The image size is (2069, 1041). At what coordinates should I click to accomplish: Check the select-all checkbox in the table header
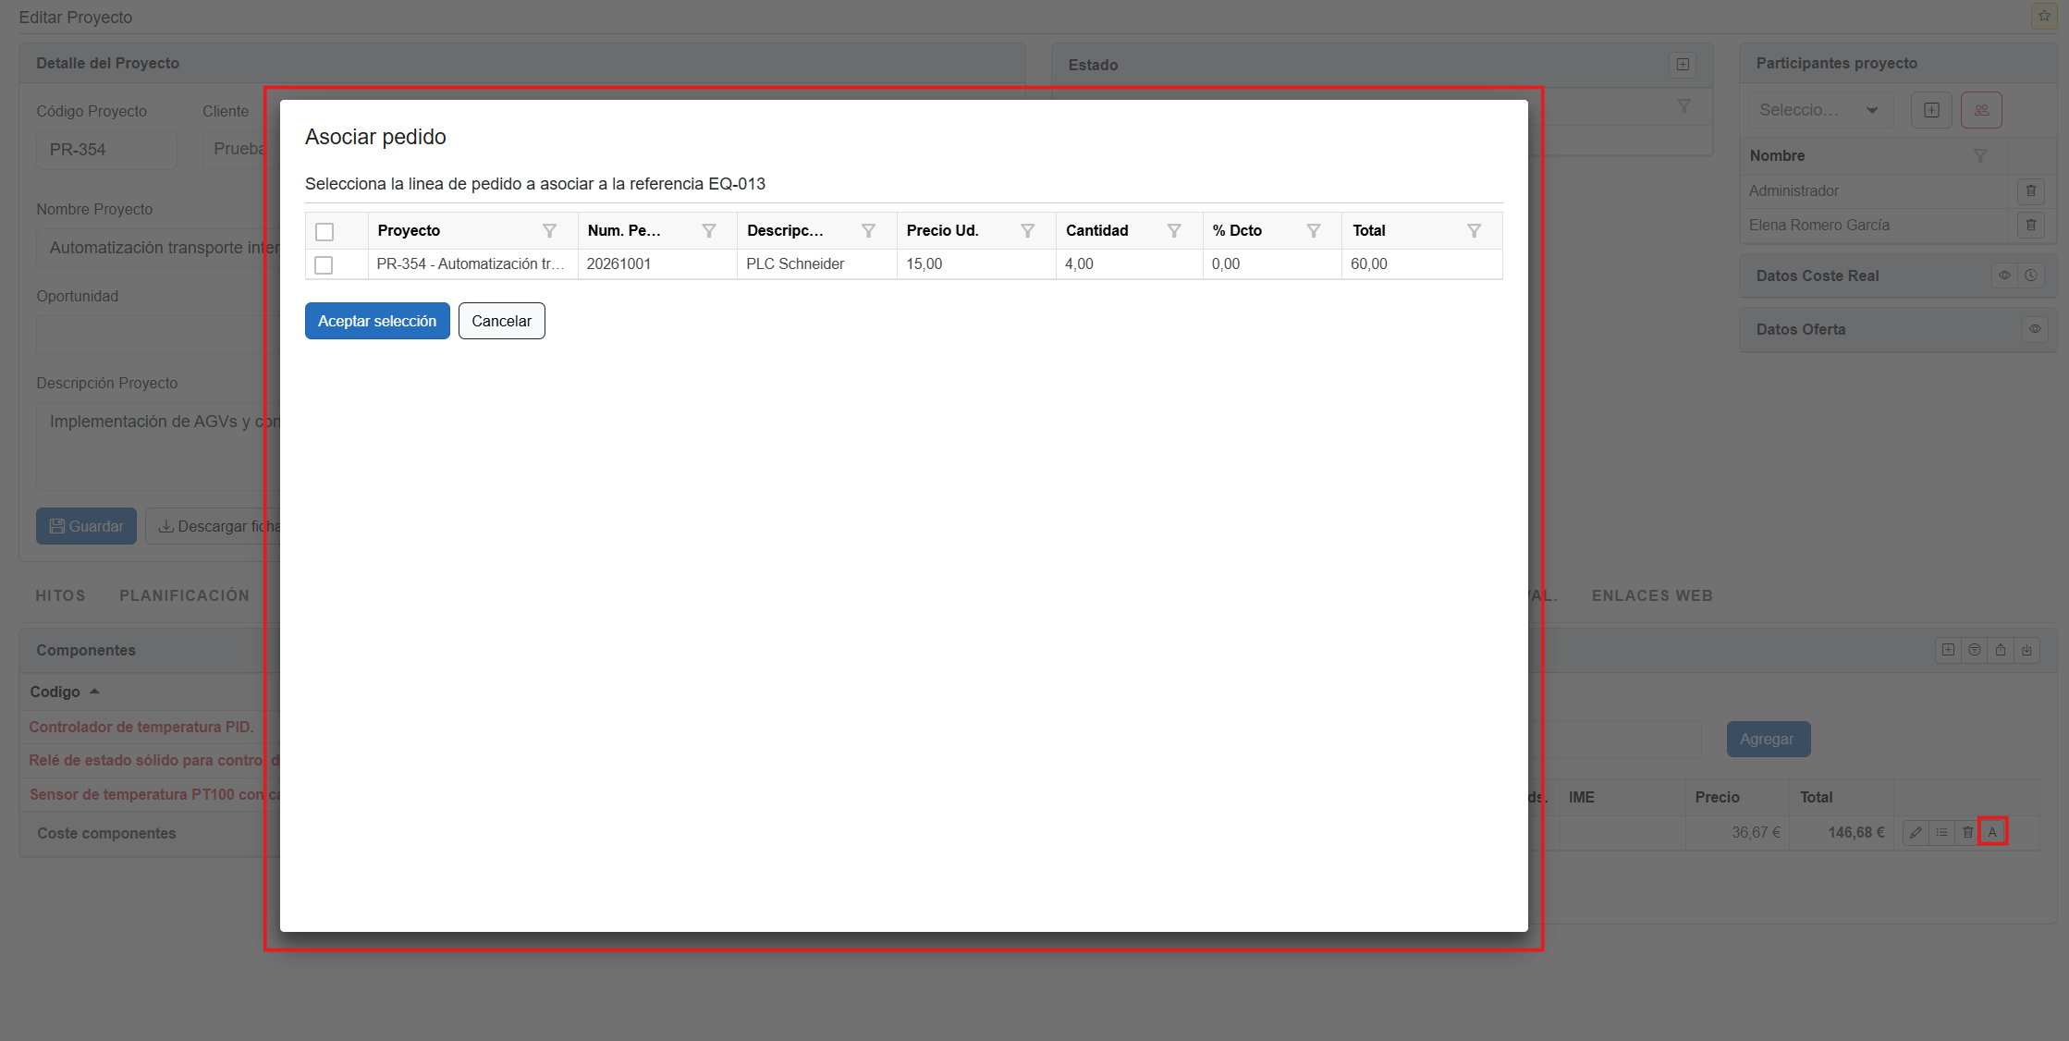[324, 232]
